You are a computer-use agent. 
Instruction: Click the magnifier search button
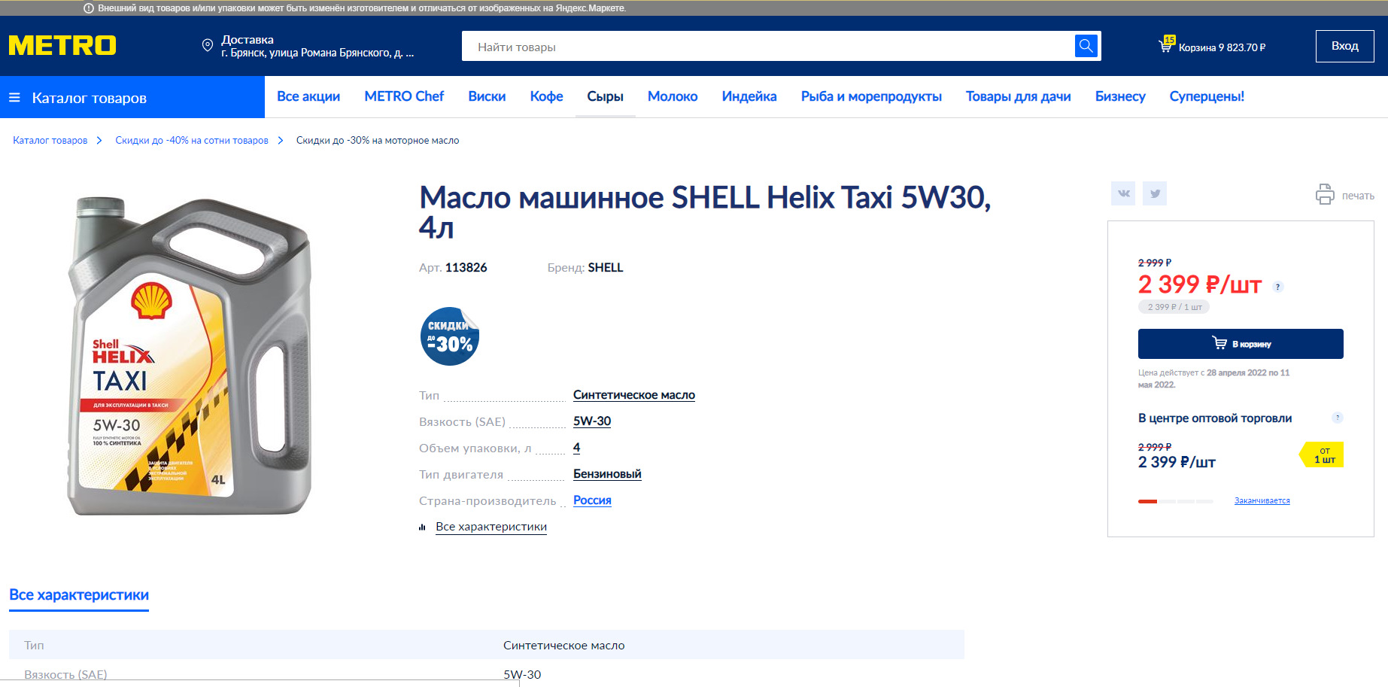coord(1086,46)
